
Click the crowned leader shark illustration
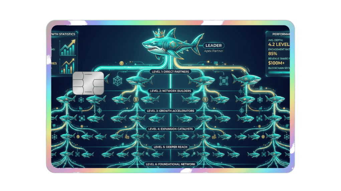(x=173, y=44)
